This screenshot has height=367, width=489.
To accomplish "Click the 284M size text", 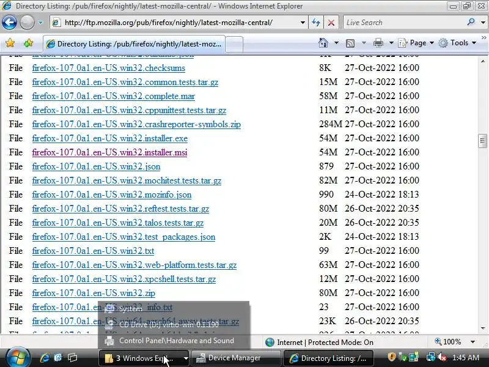I will [x=330, y=124].
